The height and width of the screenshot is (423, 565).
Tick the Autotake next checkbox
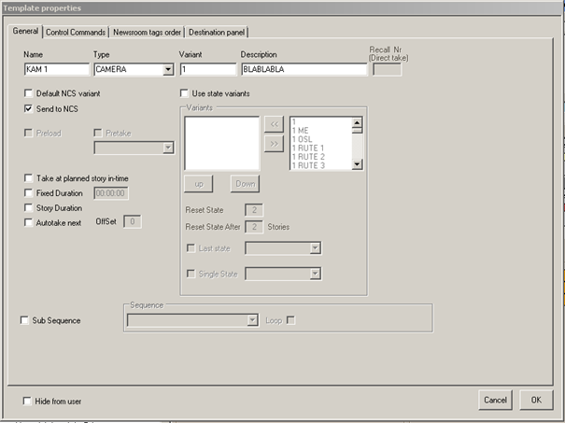(x=28, y=222)
